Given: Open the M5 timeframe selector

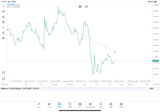Looking at the screenshot, I should (x=3, y=38).
